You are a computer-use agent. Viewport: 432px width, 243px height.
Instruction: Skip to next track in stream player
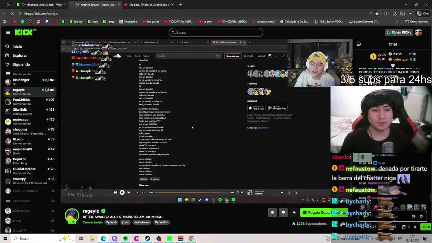(x=129, y=192)
